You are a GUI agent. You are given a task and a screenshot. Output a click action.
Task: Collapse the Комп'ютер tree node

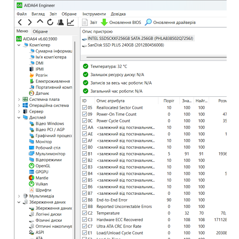pyautogui.click(x=19, y=45)
